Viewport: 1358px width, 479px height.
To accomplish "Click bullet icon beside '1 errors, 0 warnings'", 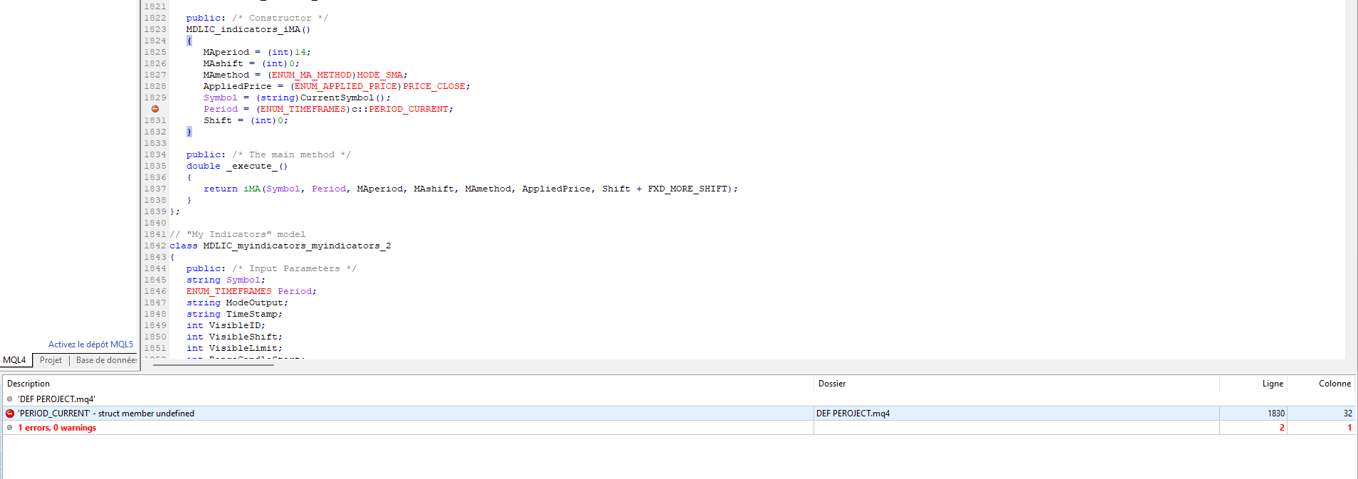I will pos(10,428).
